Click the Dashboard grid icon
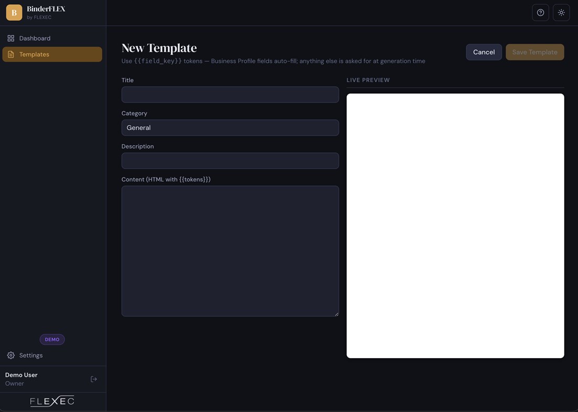The width and height of the screenshot is (578, 412). click(10, 38)
